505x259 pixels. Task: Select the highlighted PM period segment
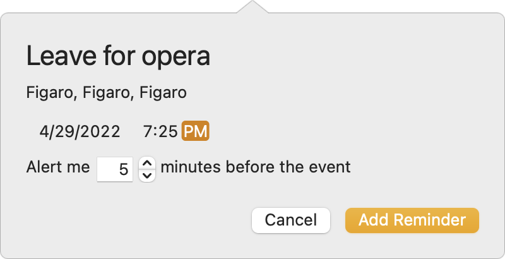click(x=196, y=131)
